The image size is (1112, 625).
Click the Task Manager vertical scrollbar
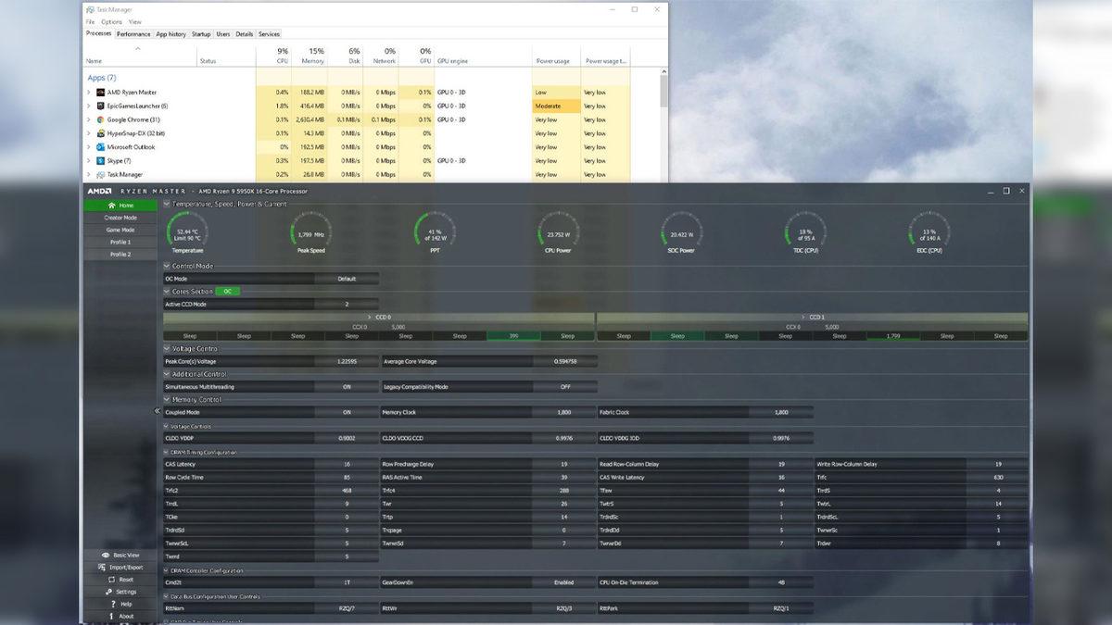(663, 93)
